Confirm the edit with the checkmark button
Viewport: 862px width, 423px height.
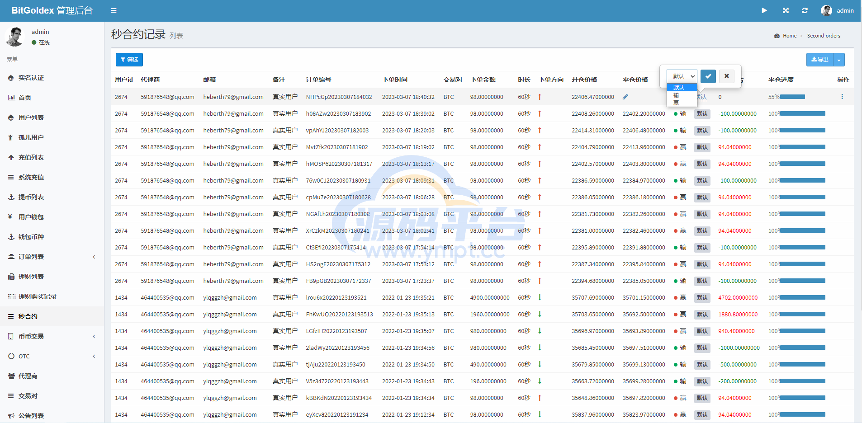pos(708,76)
